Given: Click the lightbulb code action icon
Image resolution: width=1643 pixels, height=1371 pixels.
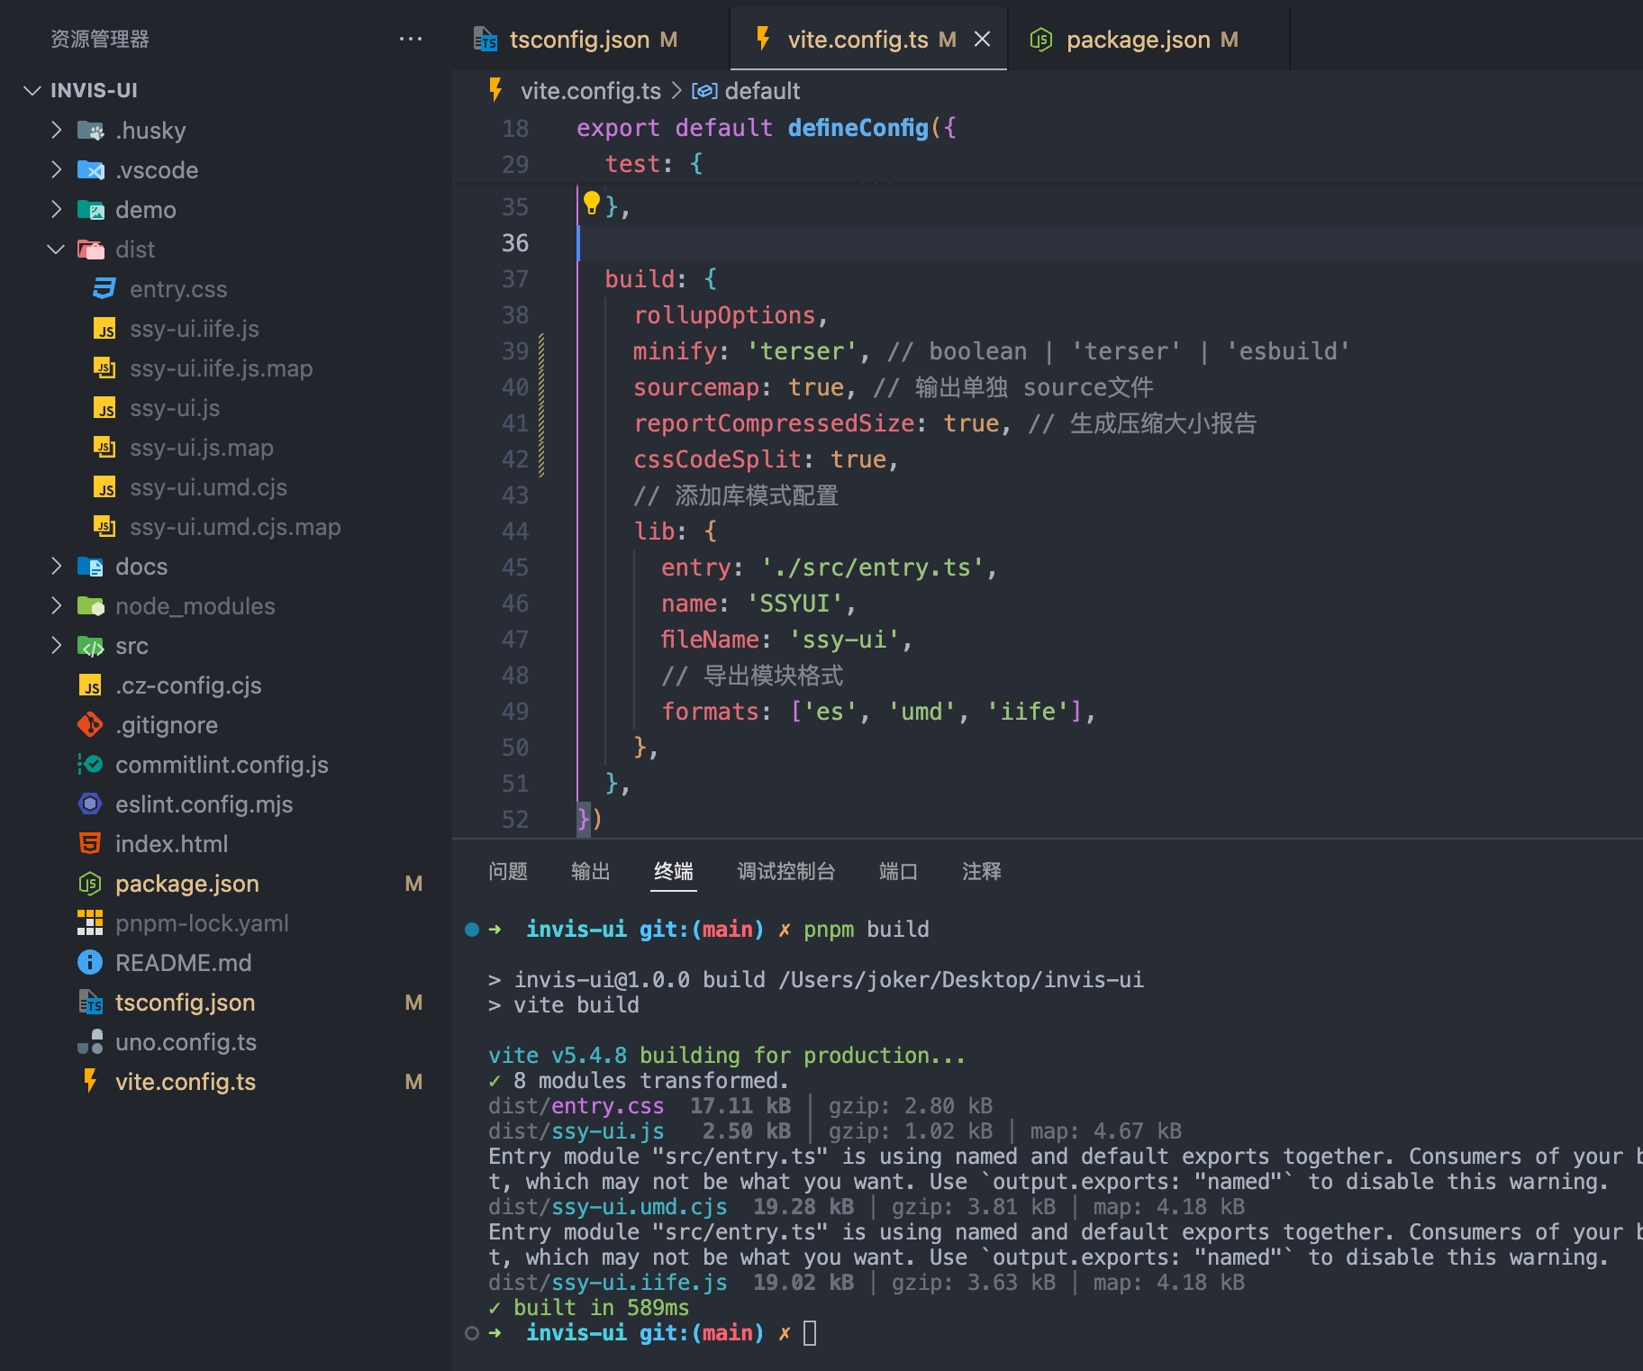Looking at the screenshot, I should (591, 203).
